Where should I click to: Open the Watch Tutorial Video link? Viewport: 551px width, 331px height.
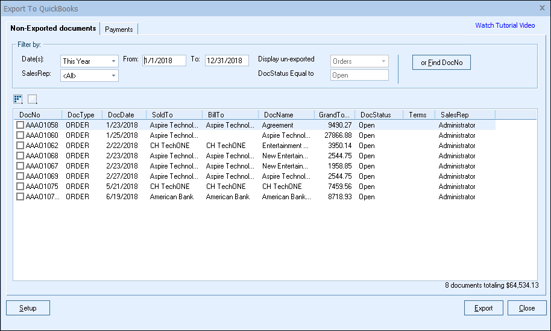click(505, 25)
